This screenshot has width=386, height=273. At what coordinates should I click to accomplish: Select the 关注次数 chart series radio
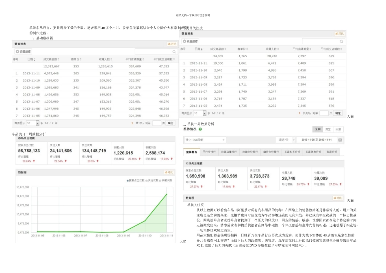(x=146, y=180)
